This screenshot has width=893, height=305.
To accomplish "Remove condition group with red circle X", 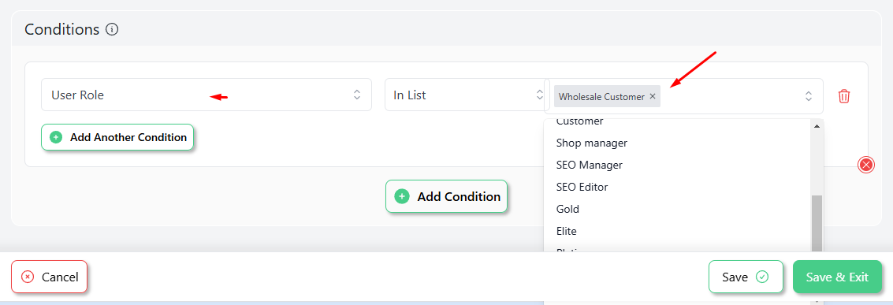I will coord(865,165).
